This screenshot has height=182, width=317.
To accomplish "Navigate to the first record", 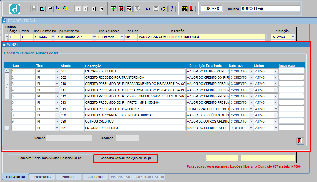I will pyautogui.click(x=77, y=9).
